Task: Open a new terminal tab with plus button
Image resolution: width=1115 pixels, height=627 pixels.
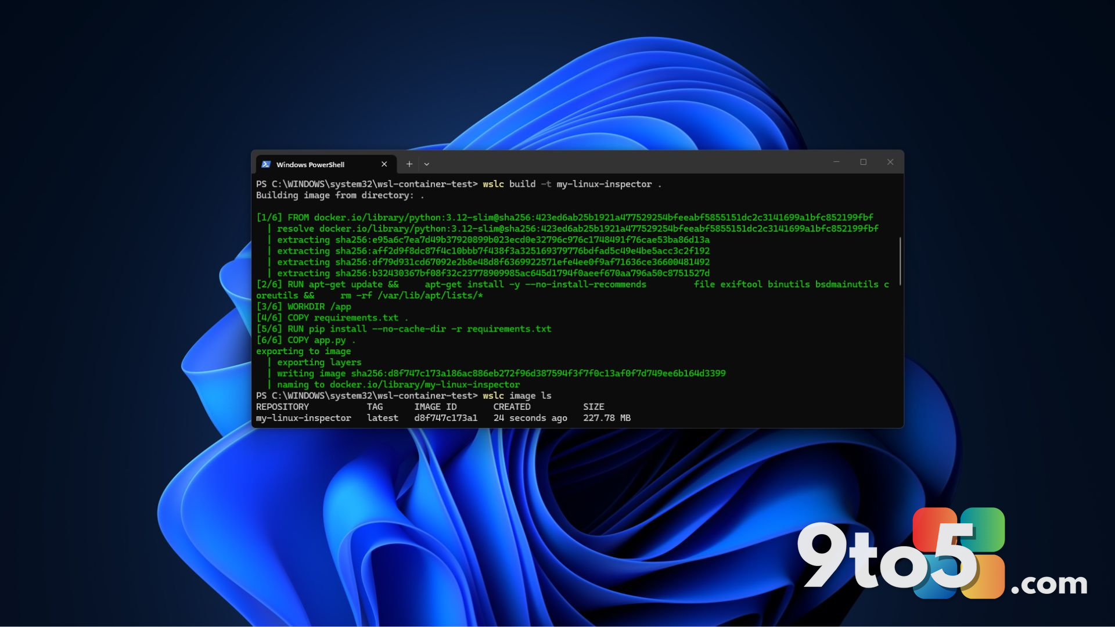Action: point(409,164)
